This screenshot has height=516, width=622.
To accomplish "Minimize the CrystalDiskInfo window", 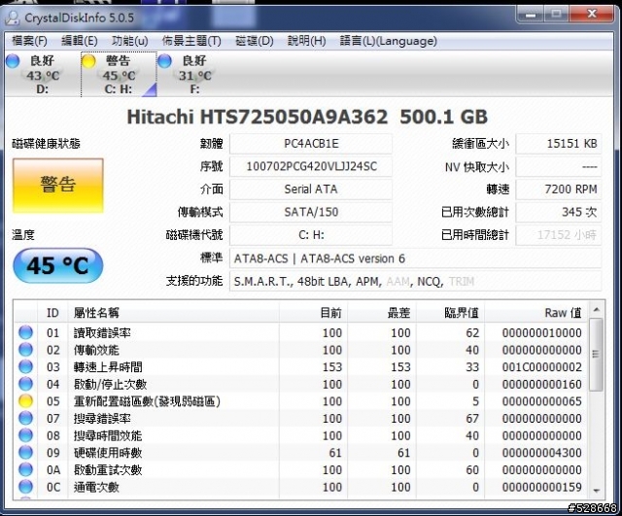I will tap(531, 16).
